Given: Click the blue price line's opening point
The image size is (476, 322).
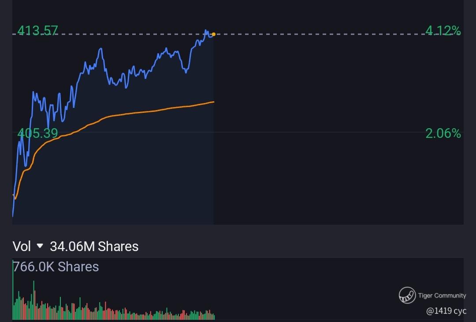Looking at the screenshot, I should tap(13, 215).
